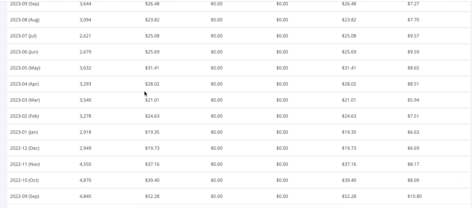The height and width of the screenshot is (208, 472).
Task: Select the 2023-01 (Jan) month cell
Action: [x=24, y=132]
